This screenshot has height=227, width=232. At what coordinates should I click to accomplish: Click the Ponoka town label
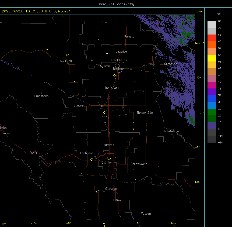[129, 37]
